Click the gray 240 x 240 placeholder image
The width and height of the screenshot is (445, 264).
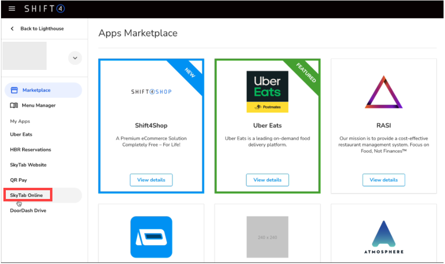click(x=267, y=237)
